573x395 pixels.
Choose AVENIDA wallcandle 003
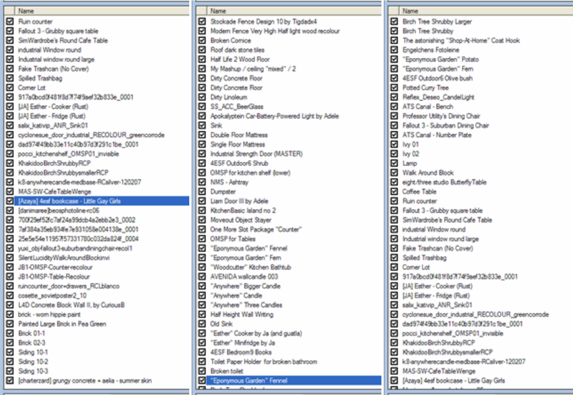(x=244, y=276)
